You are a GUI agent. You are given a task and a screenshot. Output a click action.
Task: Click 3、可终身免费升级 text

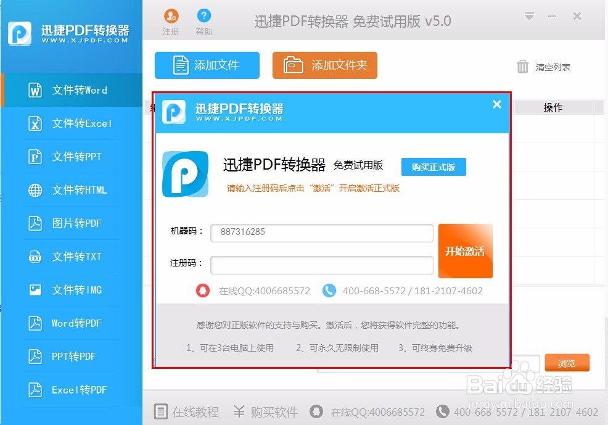pos(435,348)
